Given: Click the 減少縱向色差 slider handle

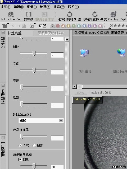Looking at the screenshot, I should [34, 166].
